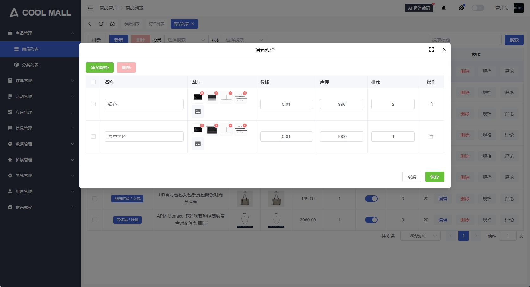Expand the dialog to fullscreen

432,49
